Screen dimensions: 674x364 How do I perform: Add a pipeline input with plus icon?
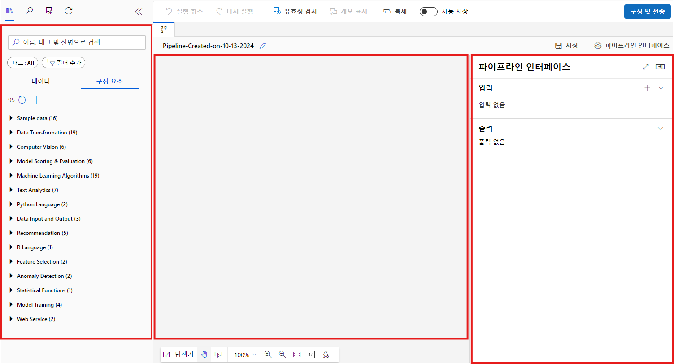(647, 88)
